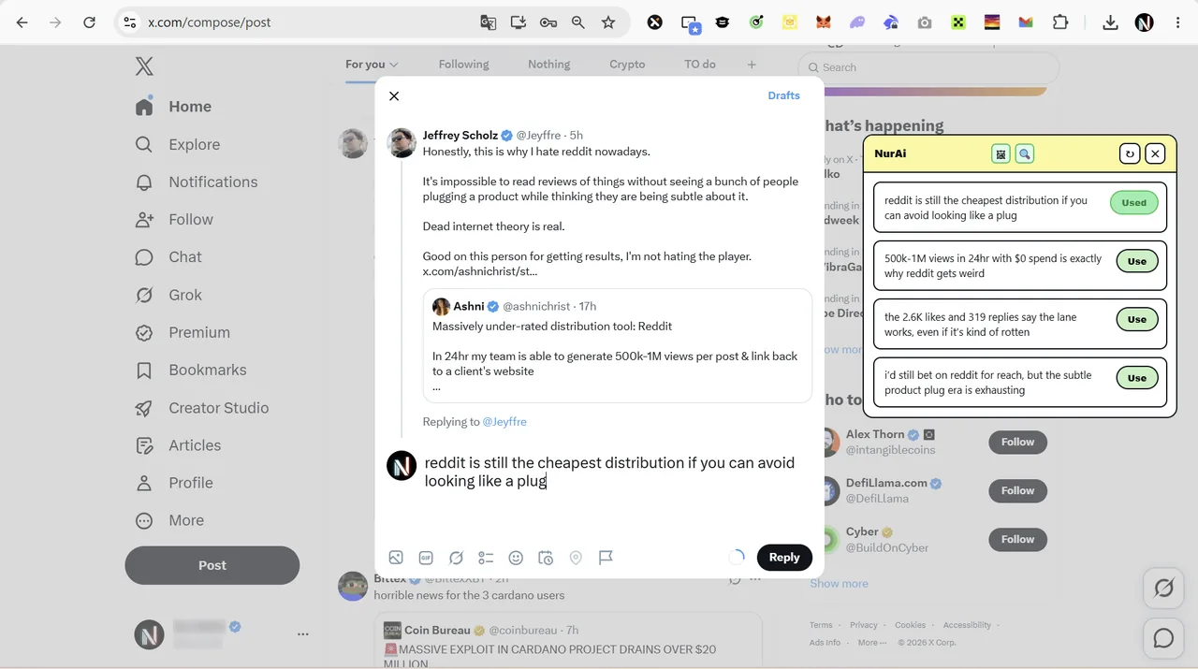1198x669 pixels.
Task: Refresh NurAi suggestions
Action: 1130,153
